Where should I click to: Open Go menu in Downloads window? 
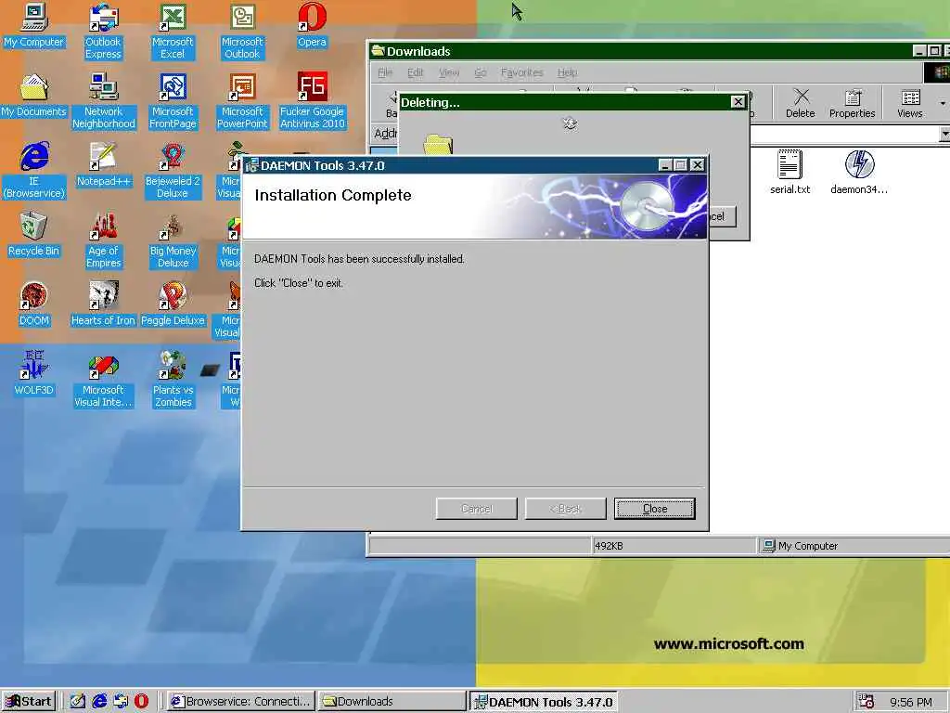(481, 72)
